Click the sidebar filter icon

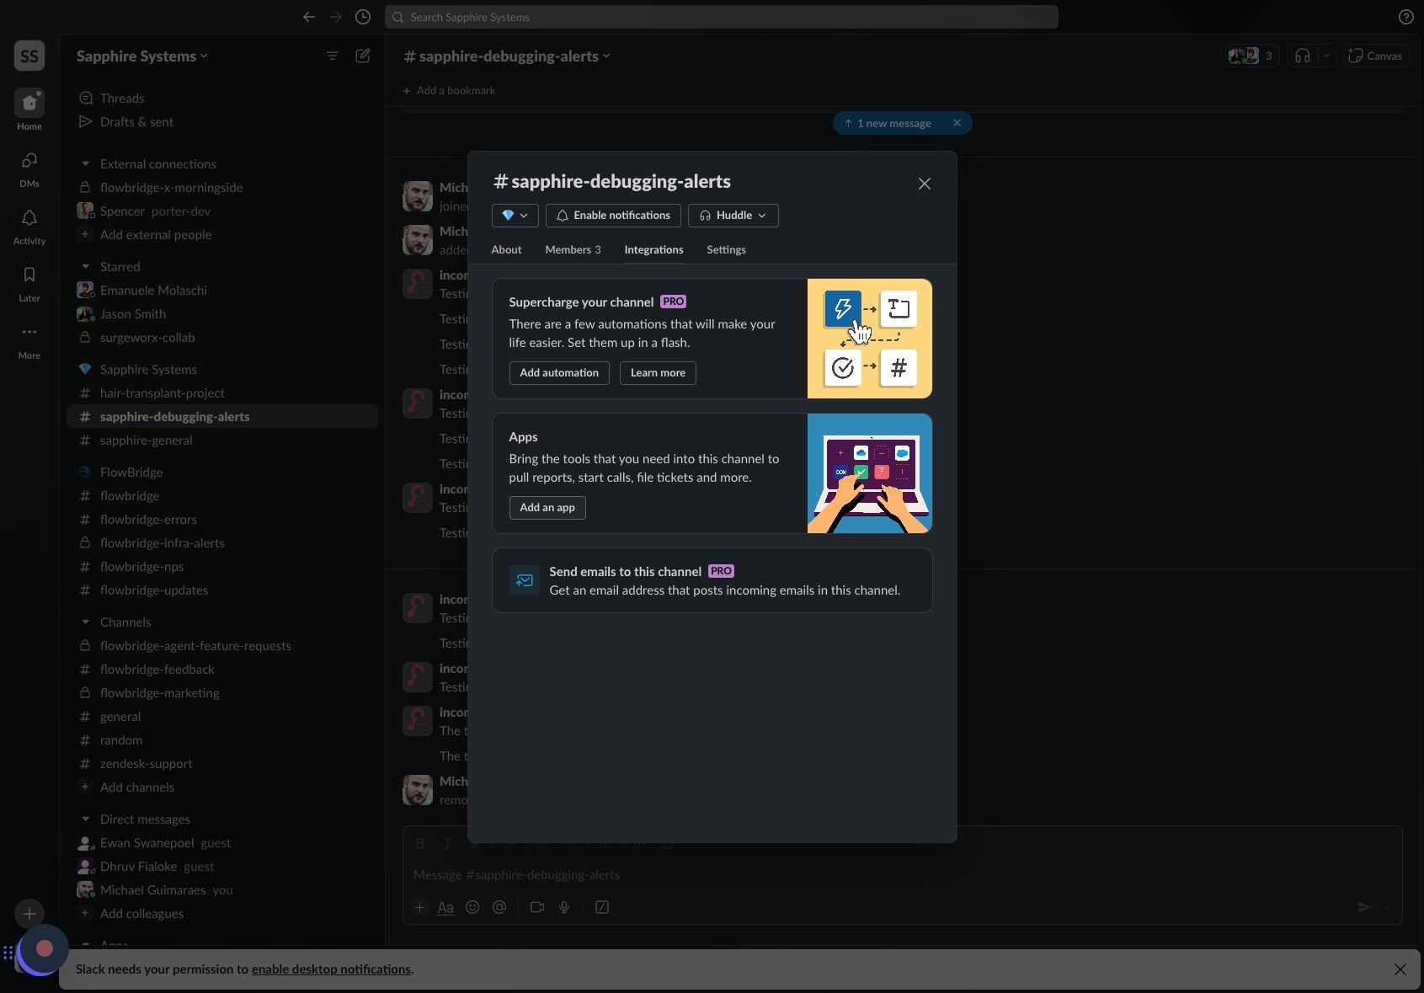click(x=333, y=56)
